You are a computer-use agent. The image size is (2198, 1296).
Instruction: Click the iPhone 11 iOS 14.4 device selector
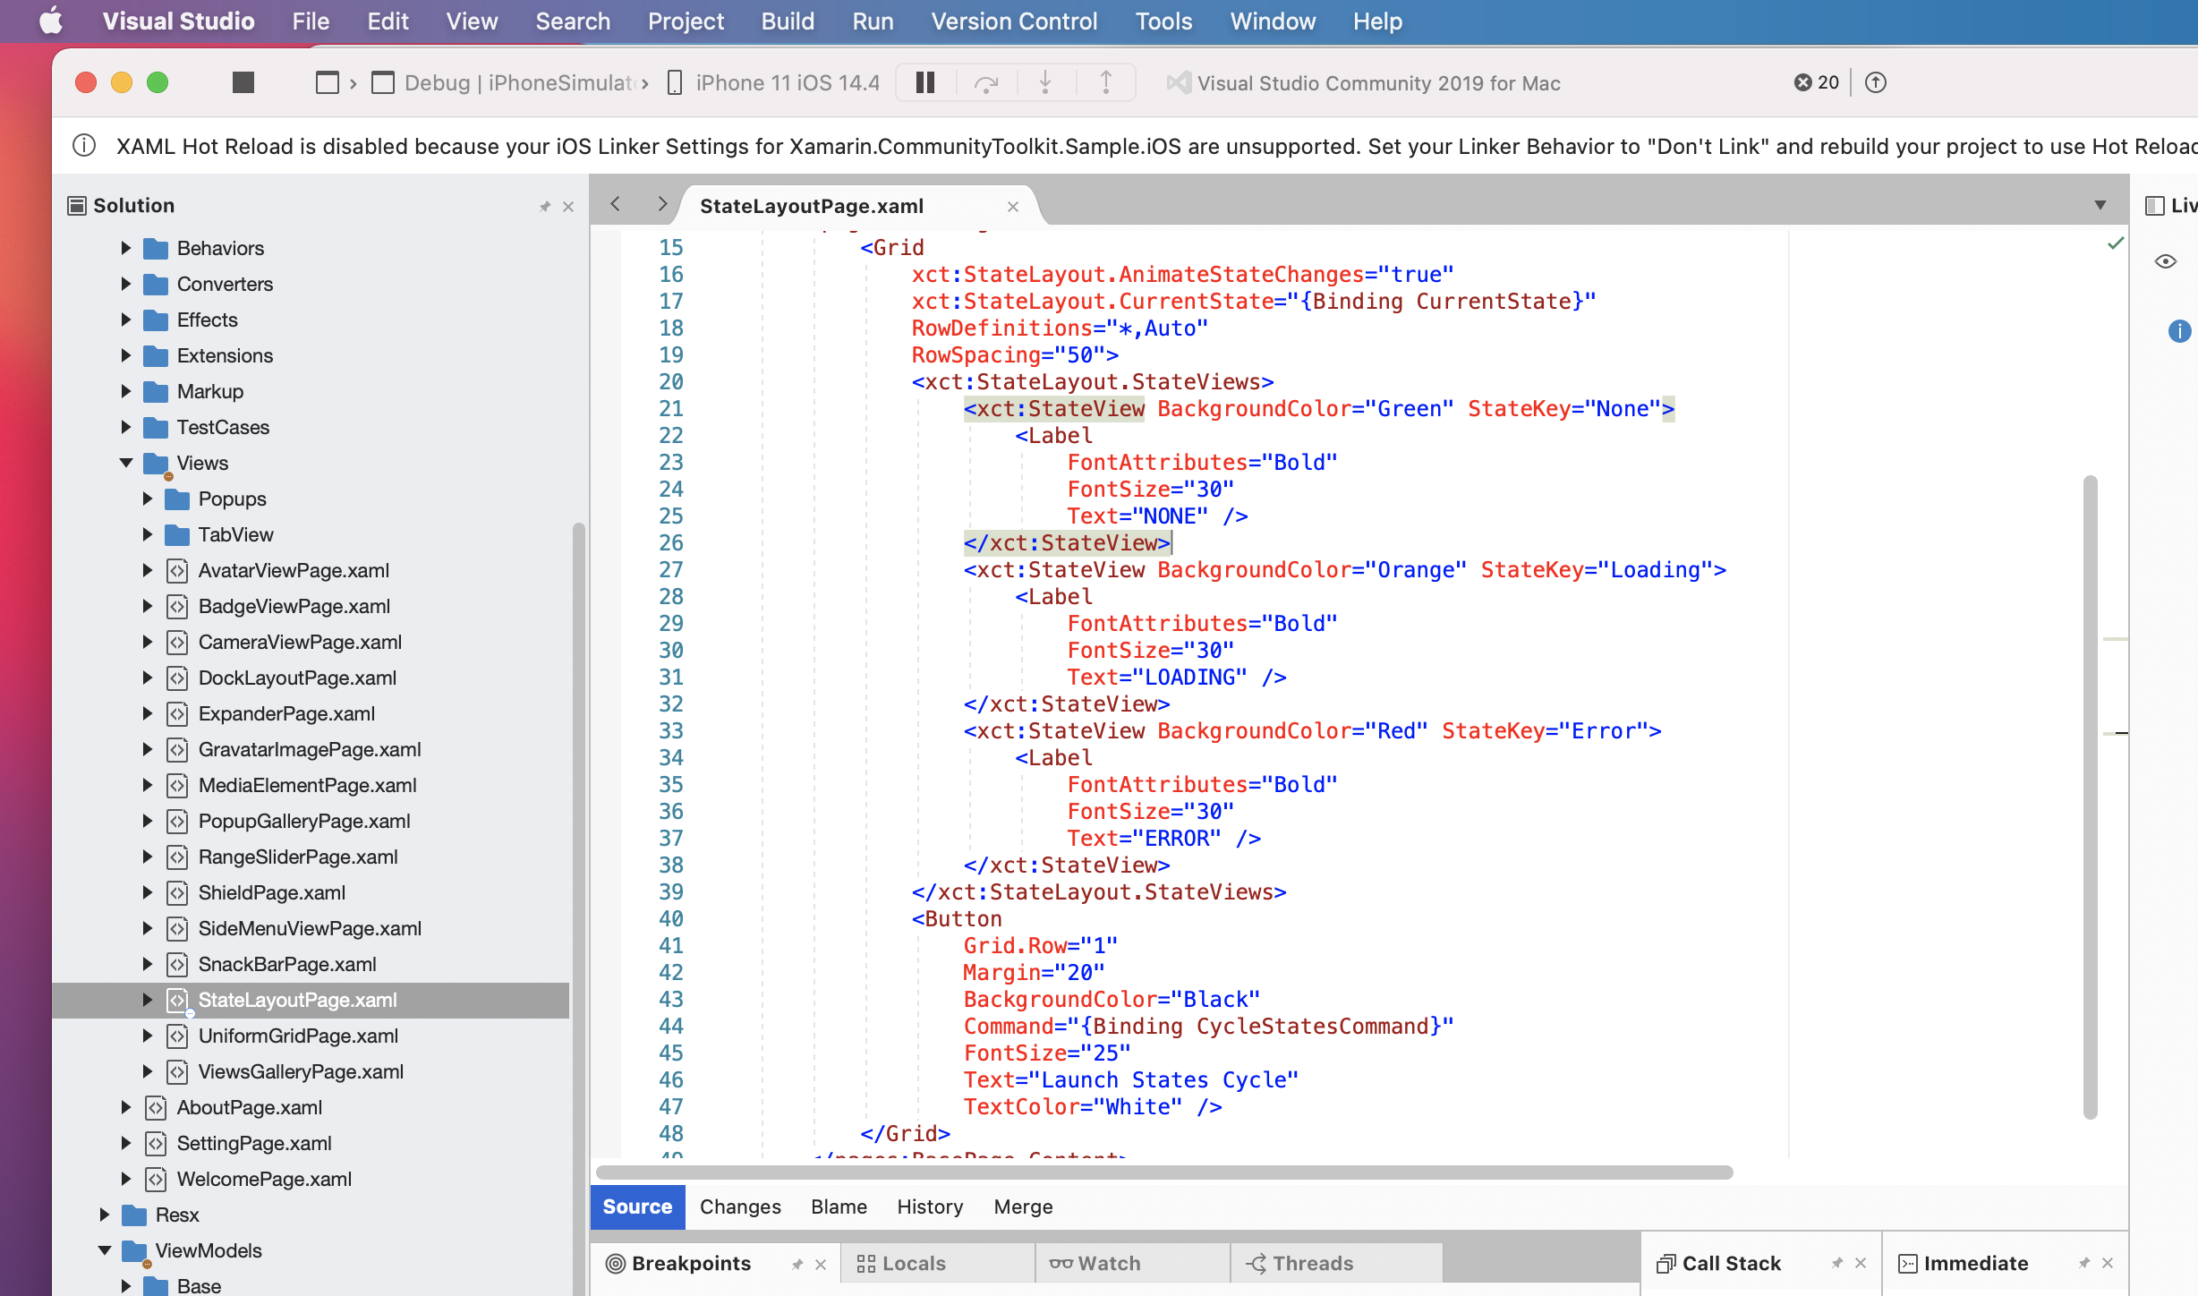click(775, 82)
